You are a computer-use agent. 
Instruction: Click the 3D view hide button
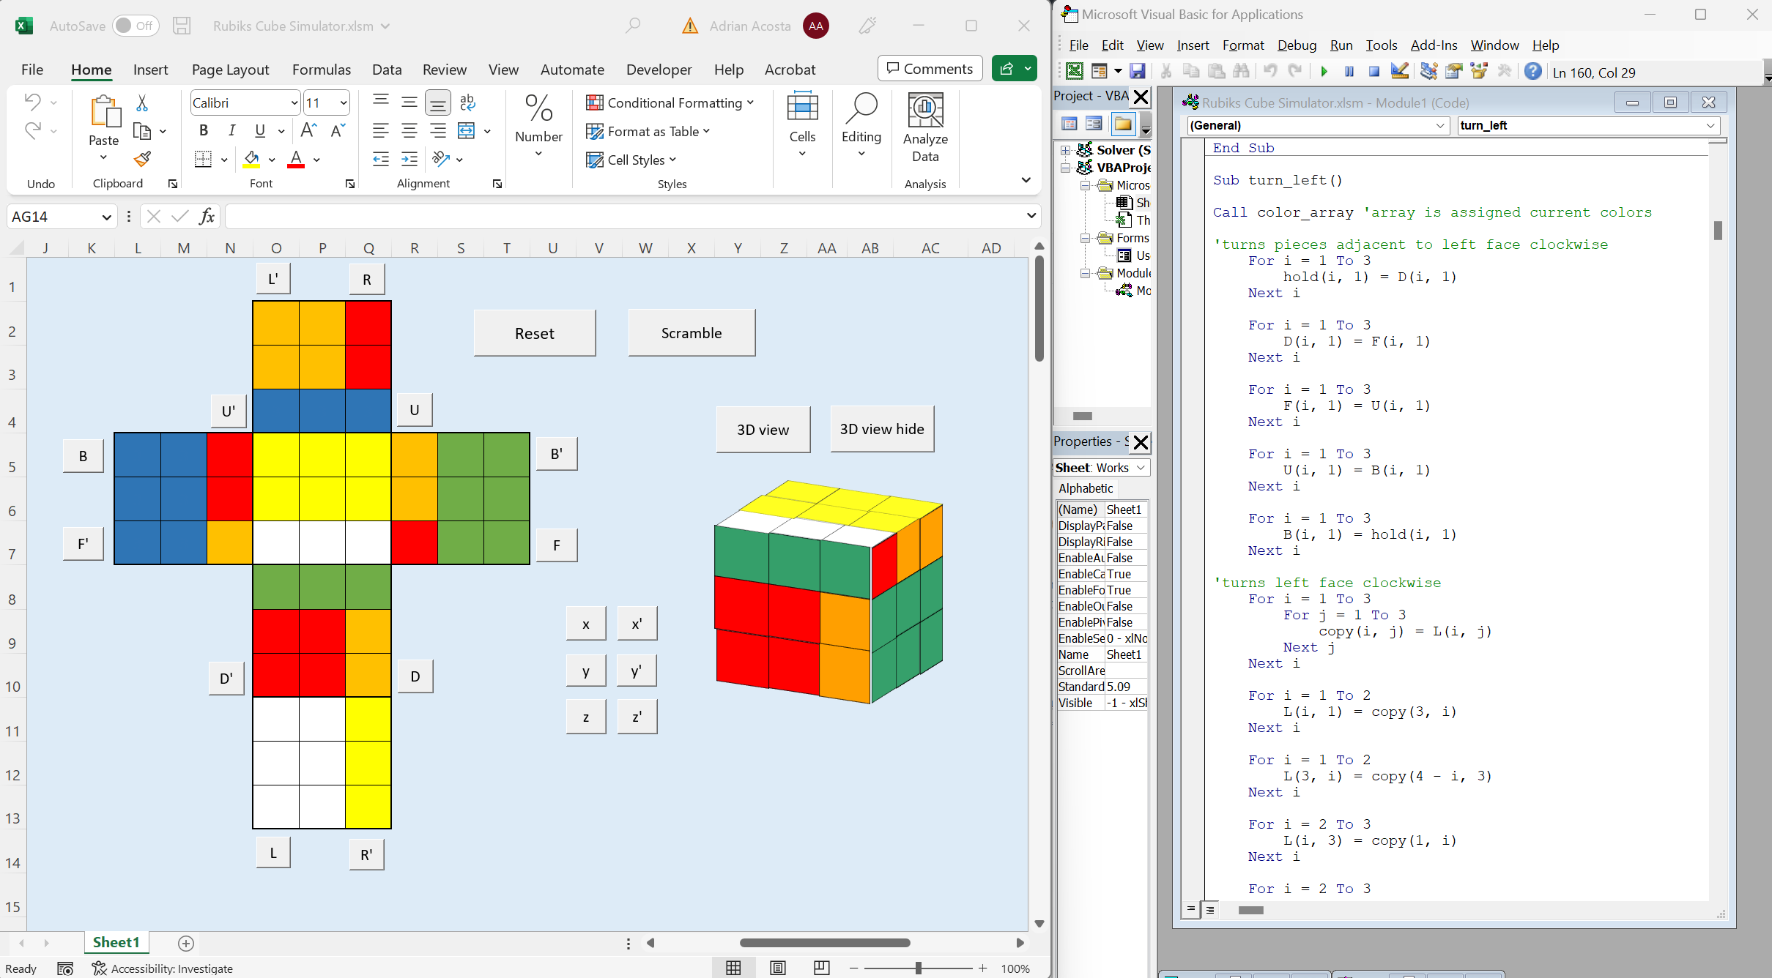click(x=882, y=429)
